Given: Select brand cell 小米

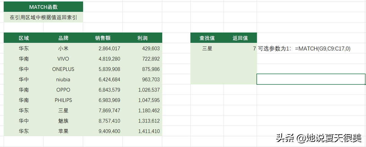Looking at the screenshot, I should [63, 48].
